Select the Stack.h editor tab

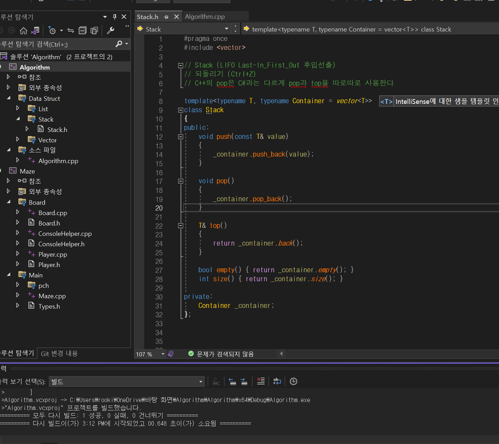tap(148, 17)
